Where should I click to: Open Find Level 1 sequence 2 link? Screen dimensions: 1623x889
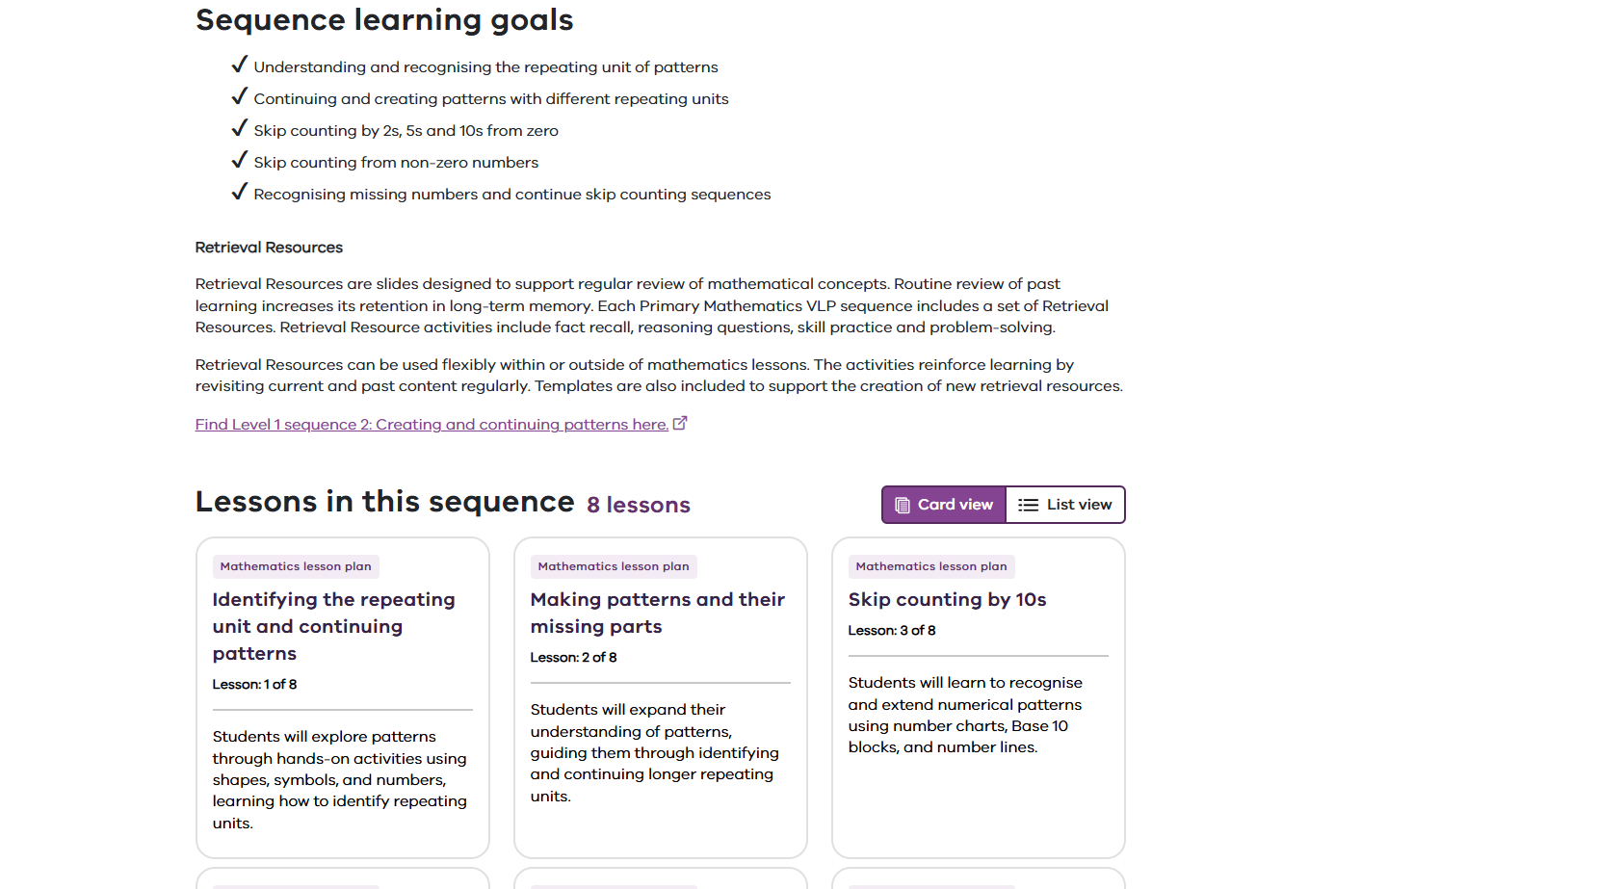(x=432, y=425)
